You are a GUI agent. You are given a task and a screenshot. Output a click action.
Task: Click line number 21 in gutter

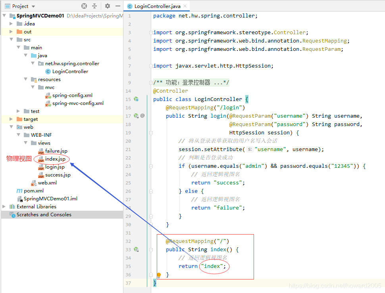128,149
